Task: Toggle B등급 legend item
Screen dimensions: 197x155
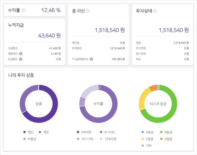Action: (166, 132)
